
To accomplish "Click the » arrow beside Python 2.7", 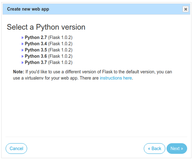I will (x=22, y=37).
